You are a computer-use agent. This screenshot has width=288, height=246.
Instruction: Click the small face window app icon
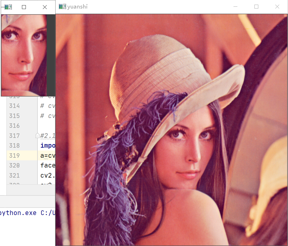tap(8, 7)
